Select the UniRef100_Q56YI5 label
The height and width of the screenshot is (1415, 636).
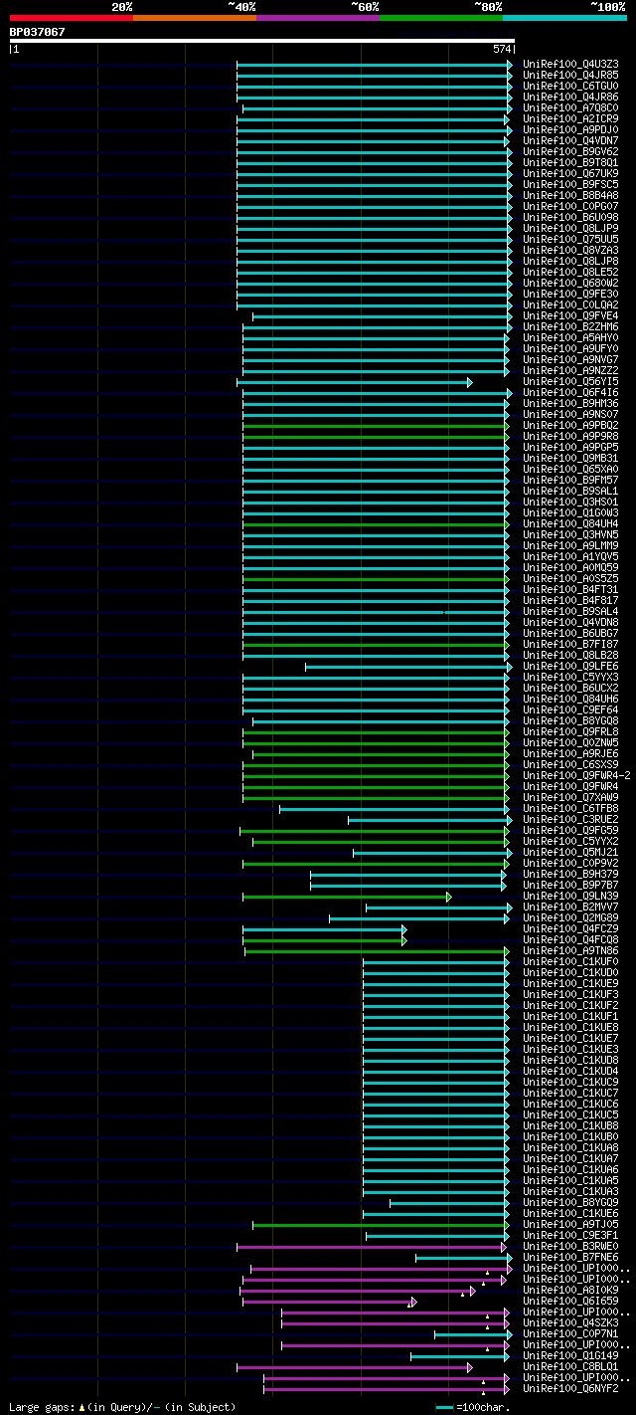coord(570,381)
